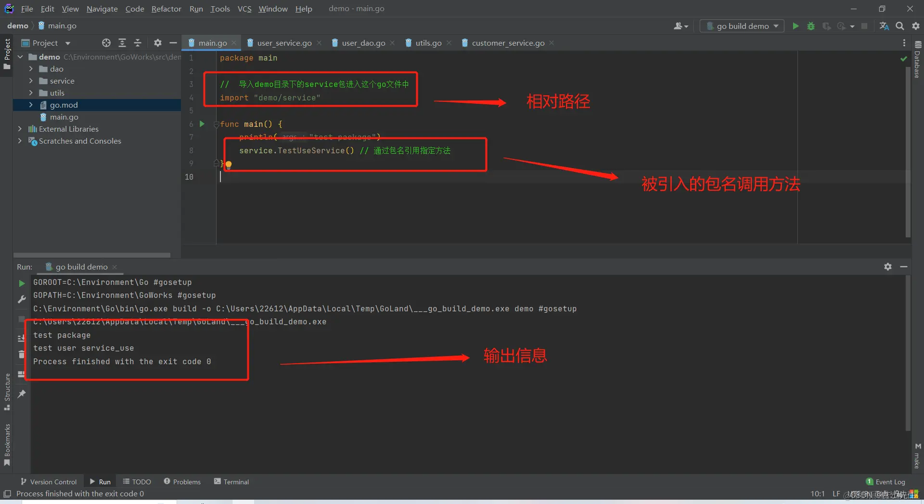Open editor tabs more options menu
Image resolution: width=924 pixels, height=504 pixels.
(904, 43)
